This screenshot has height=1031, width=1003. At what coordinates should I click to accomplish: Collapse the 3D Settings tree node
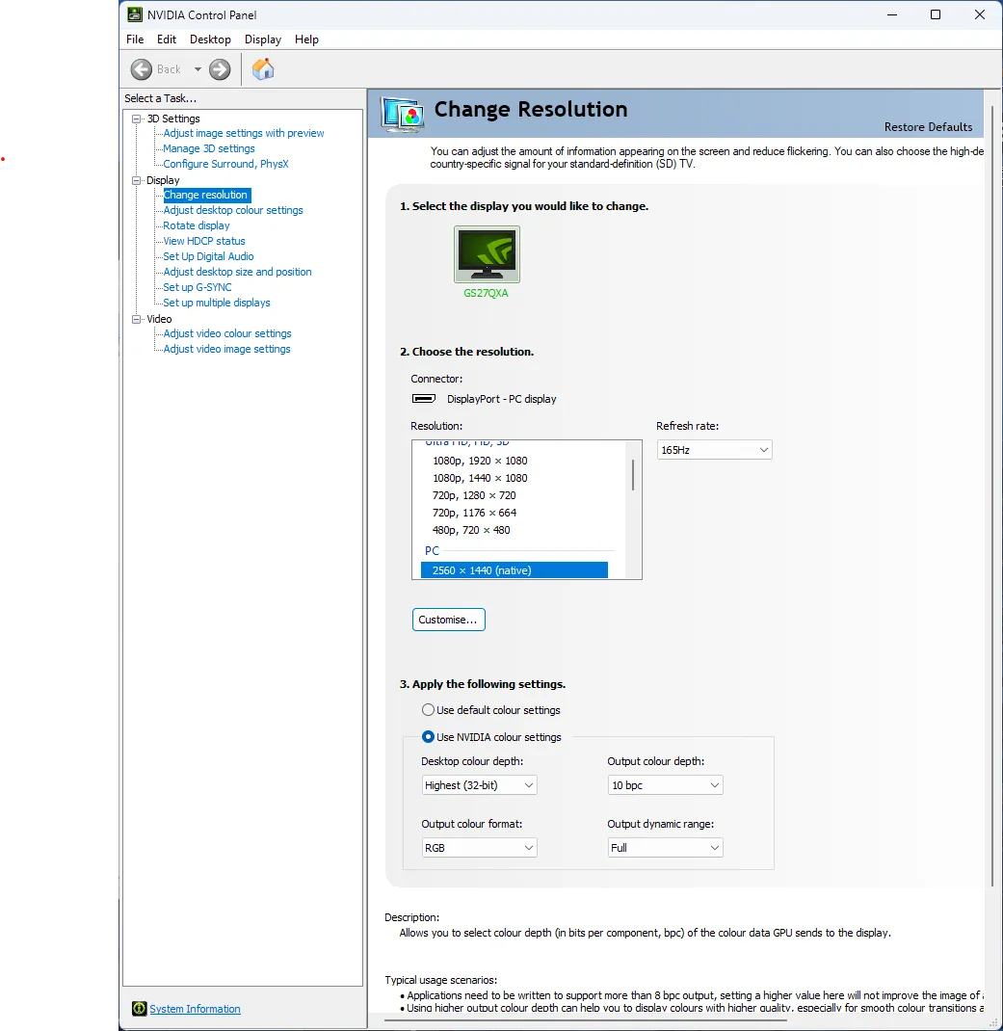pyautogui.click(x=137, y=119)
